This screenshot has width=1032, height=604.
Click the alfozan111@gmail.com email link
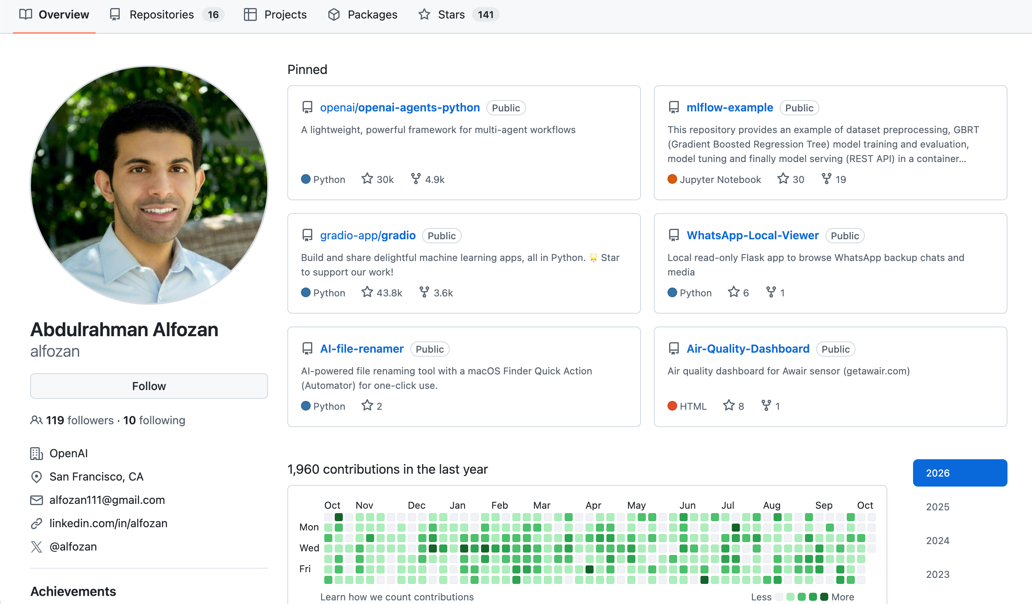click(x=107, y=500)
